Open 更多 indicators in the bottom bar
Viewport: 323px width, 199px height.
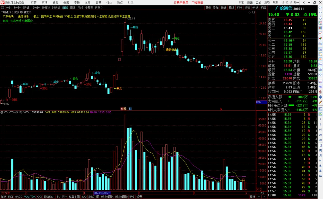coord(132,197)
